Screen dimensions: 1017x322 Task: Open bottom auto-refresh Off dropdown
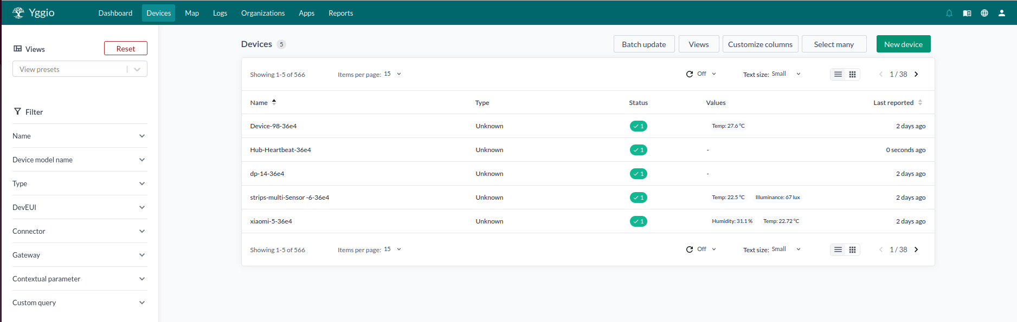(x=706, y=249)
